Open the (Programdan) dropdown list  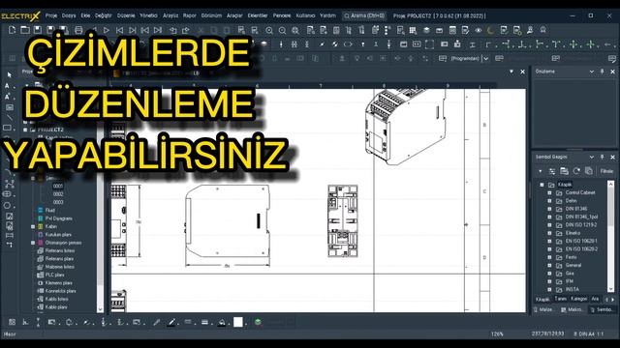486,58
